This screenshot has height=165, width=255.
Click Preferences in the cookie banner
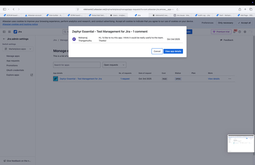point(207,23)
